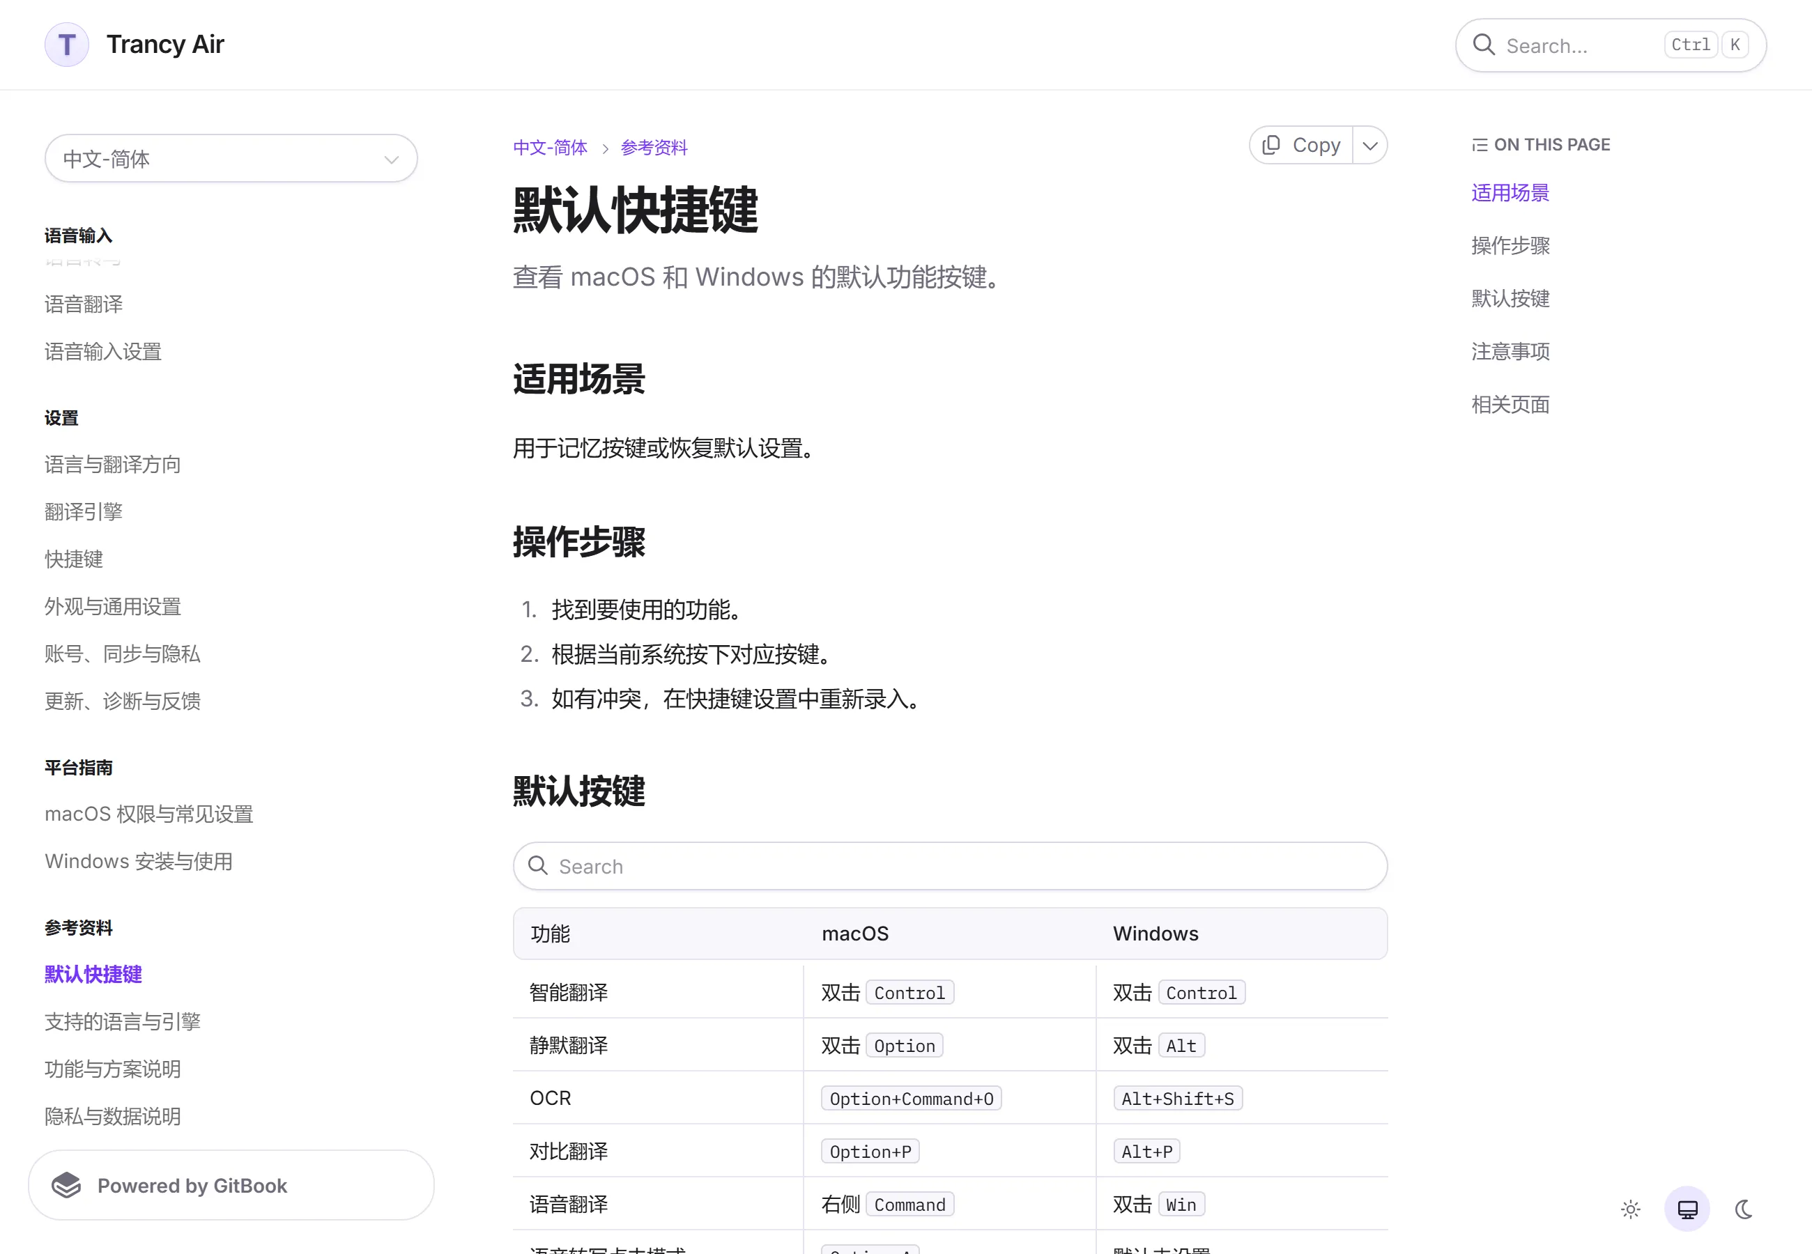Open 语言与翻译方向 settings page
Screen dimensions: 1812x1254
click(x=112, y=465)
